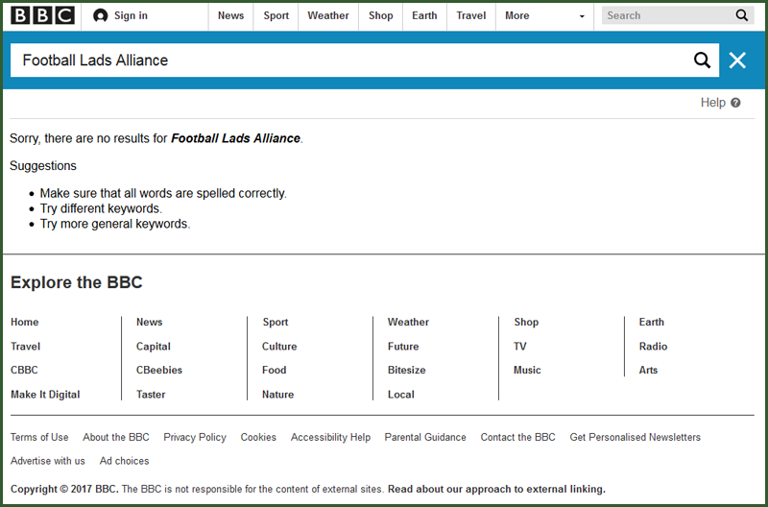
Task: Open Music footer link
Action: point(527,370)
